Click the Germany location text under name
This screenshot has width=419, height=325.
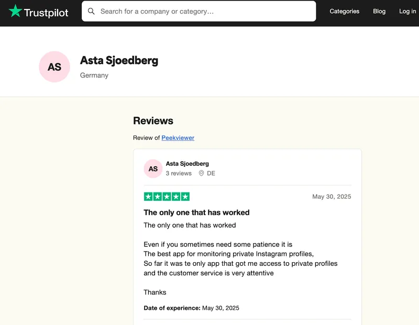click(x=94, y=75)
